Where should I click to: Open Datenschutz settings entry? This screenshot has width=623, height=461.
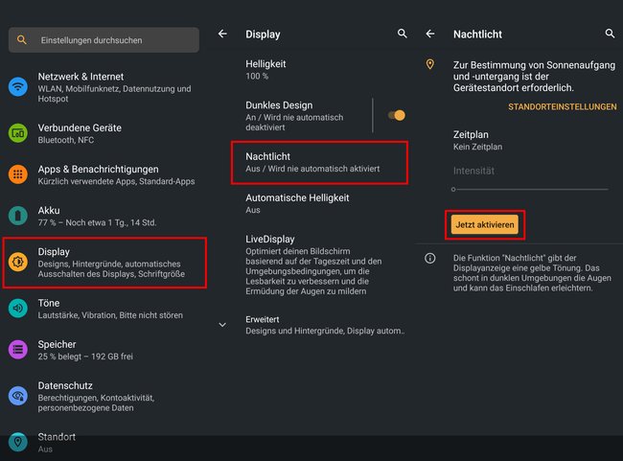tap(104, 396)
